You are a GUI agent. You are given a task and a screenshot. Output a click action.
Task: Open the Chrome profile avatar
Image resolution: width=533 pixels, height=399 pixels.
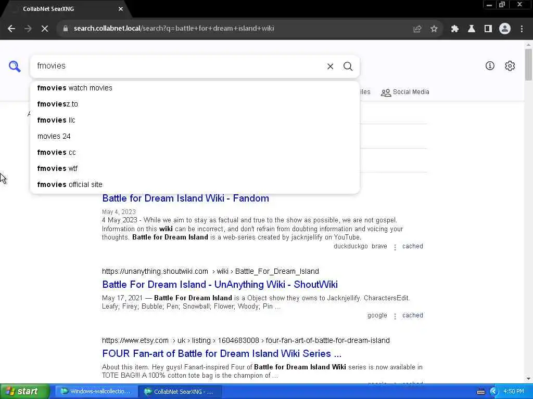pyautogui.click(x=505, y=29)
